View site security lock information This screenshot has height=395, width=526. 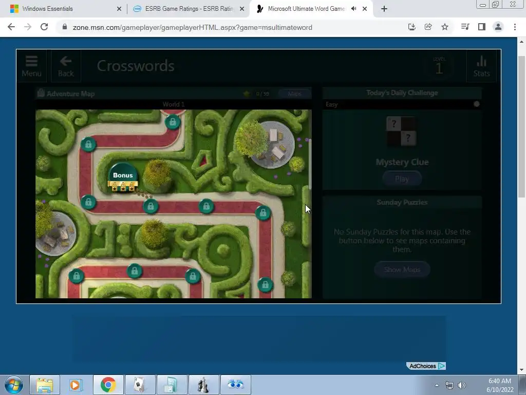coord(65,27)
